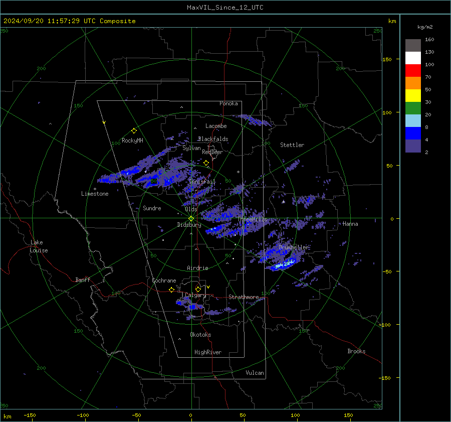
Task: Click the yellow 50 legend swatch
Action: click(413, 96)
